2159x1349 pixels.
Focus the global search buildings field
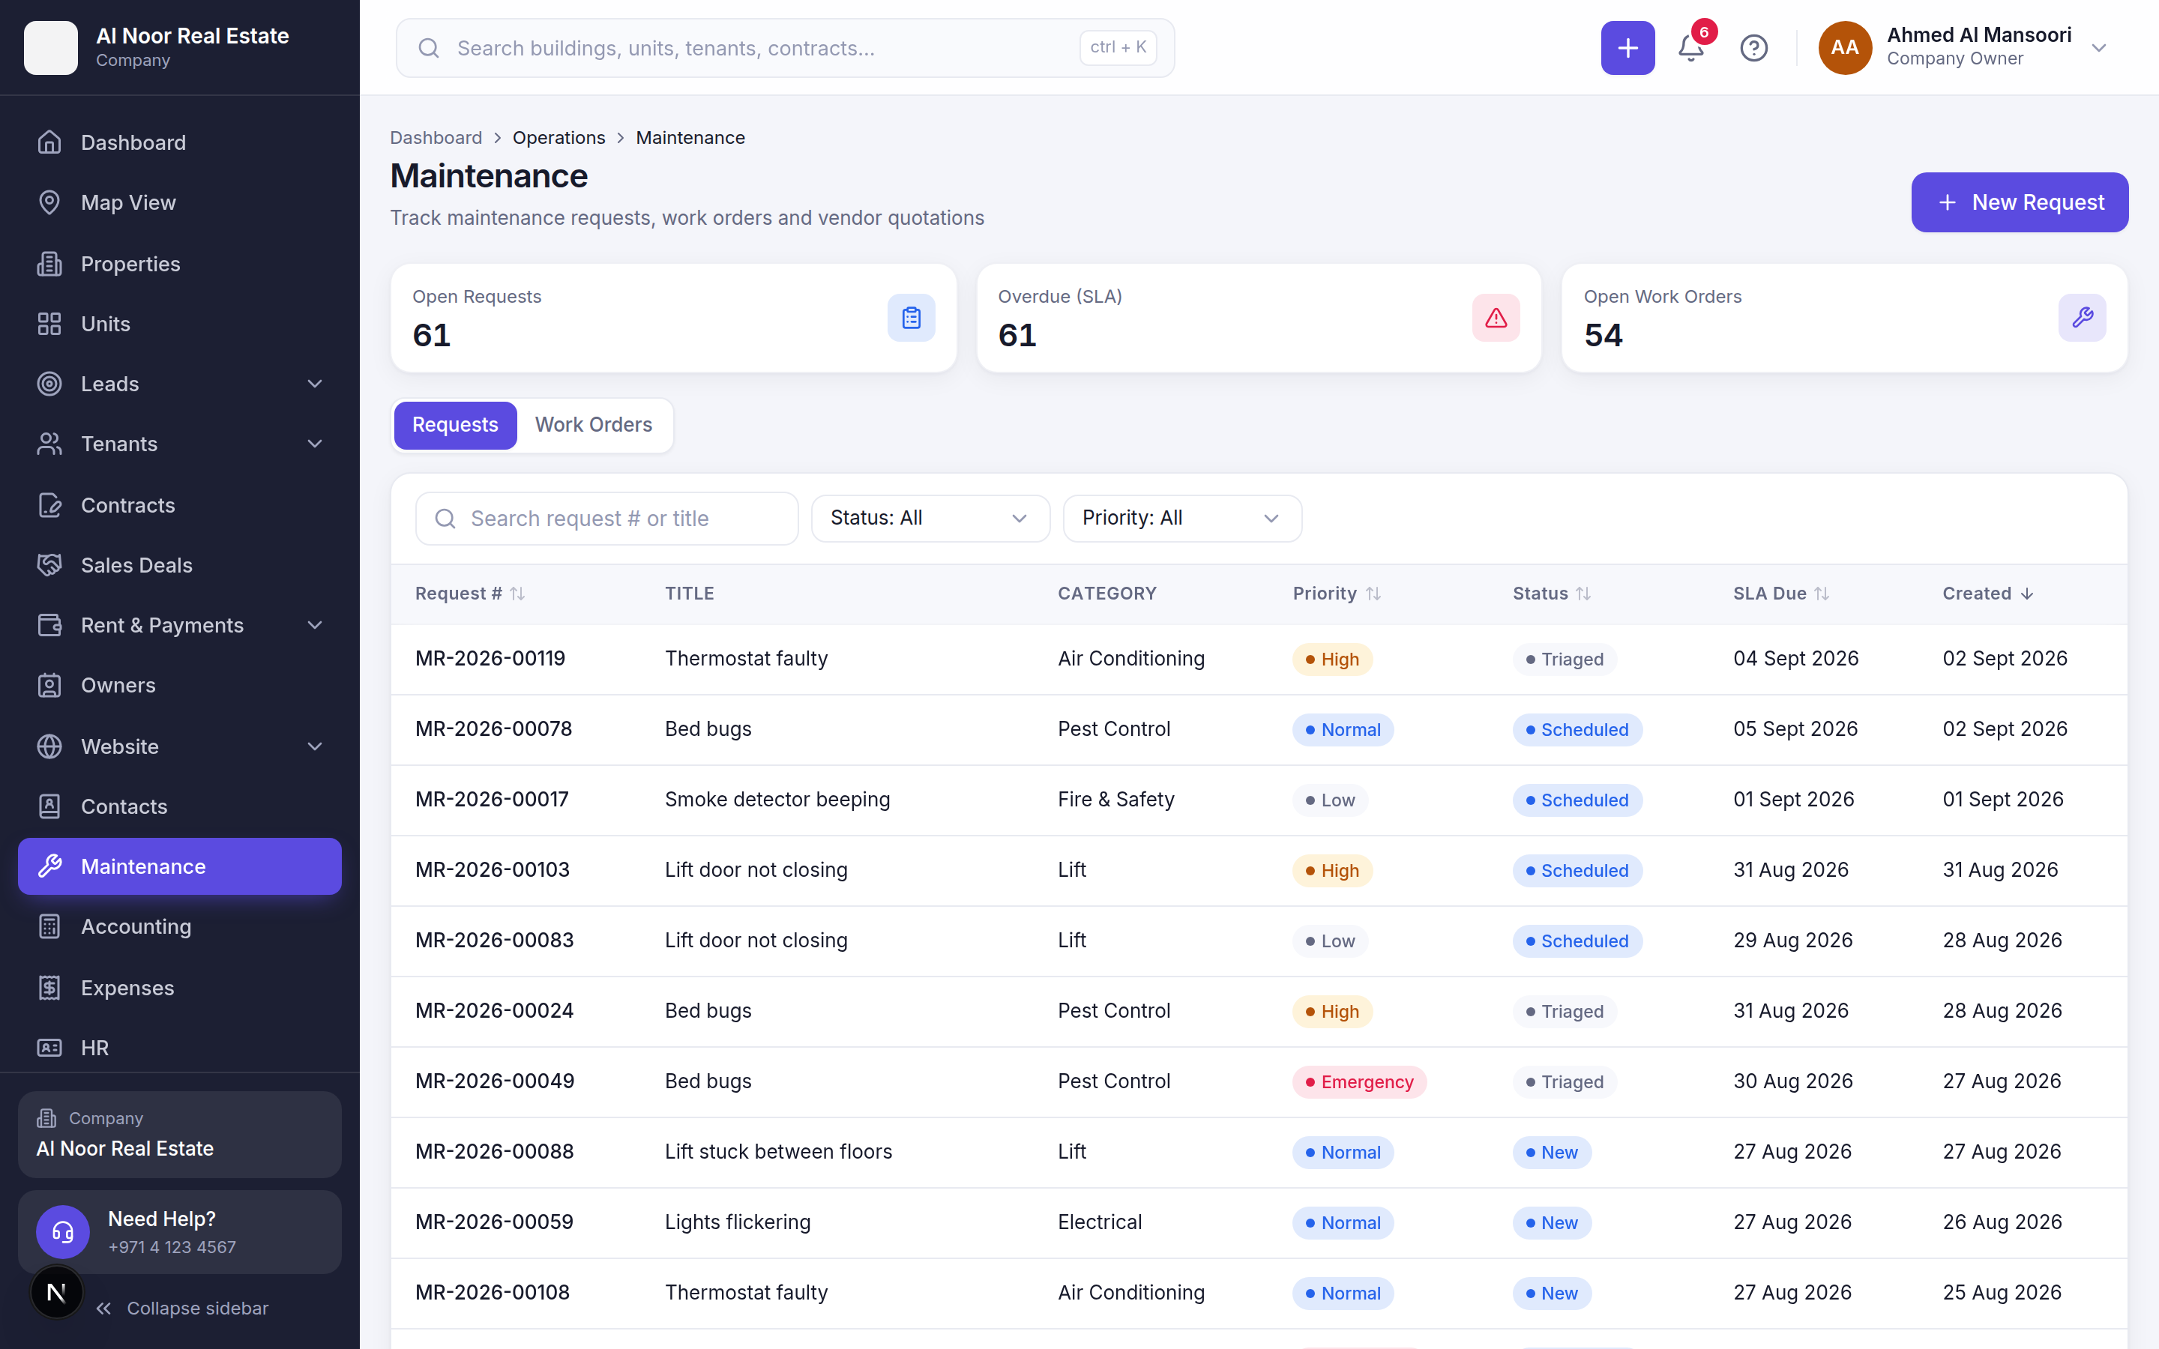[x=784, y=48]
